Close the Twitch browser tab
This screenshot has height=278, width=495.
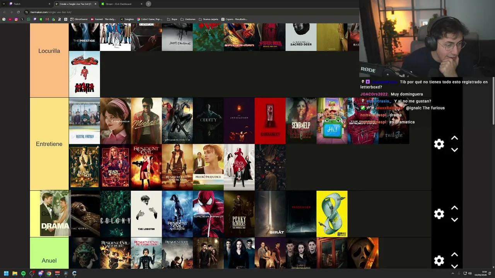(49, 4)
